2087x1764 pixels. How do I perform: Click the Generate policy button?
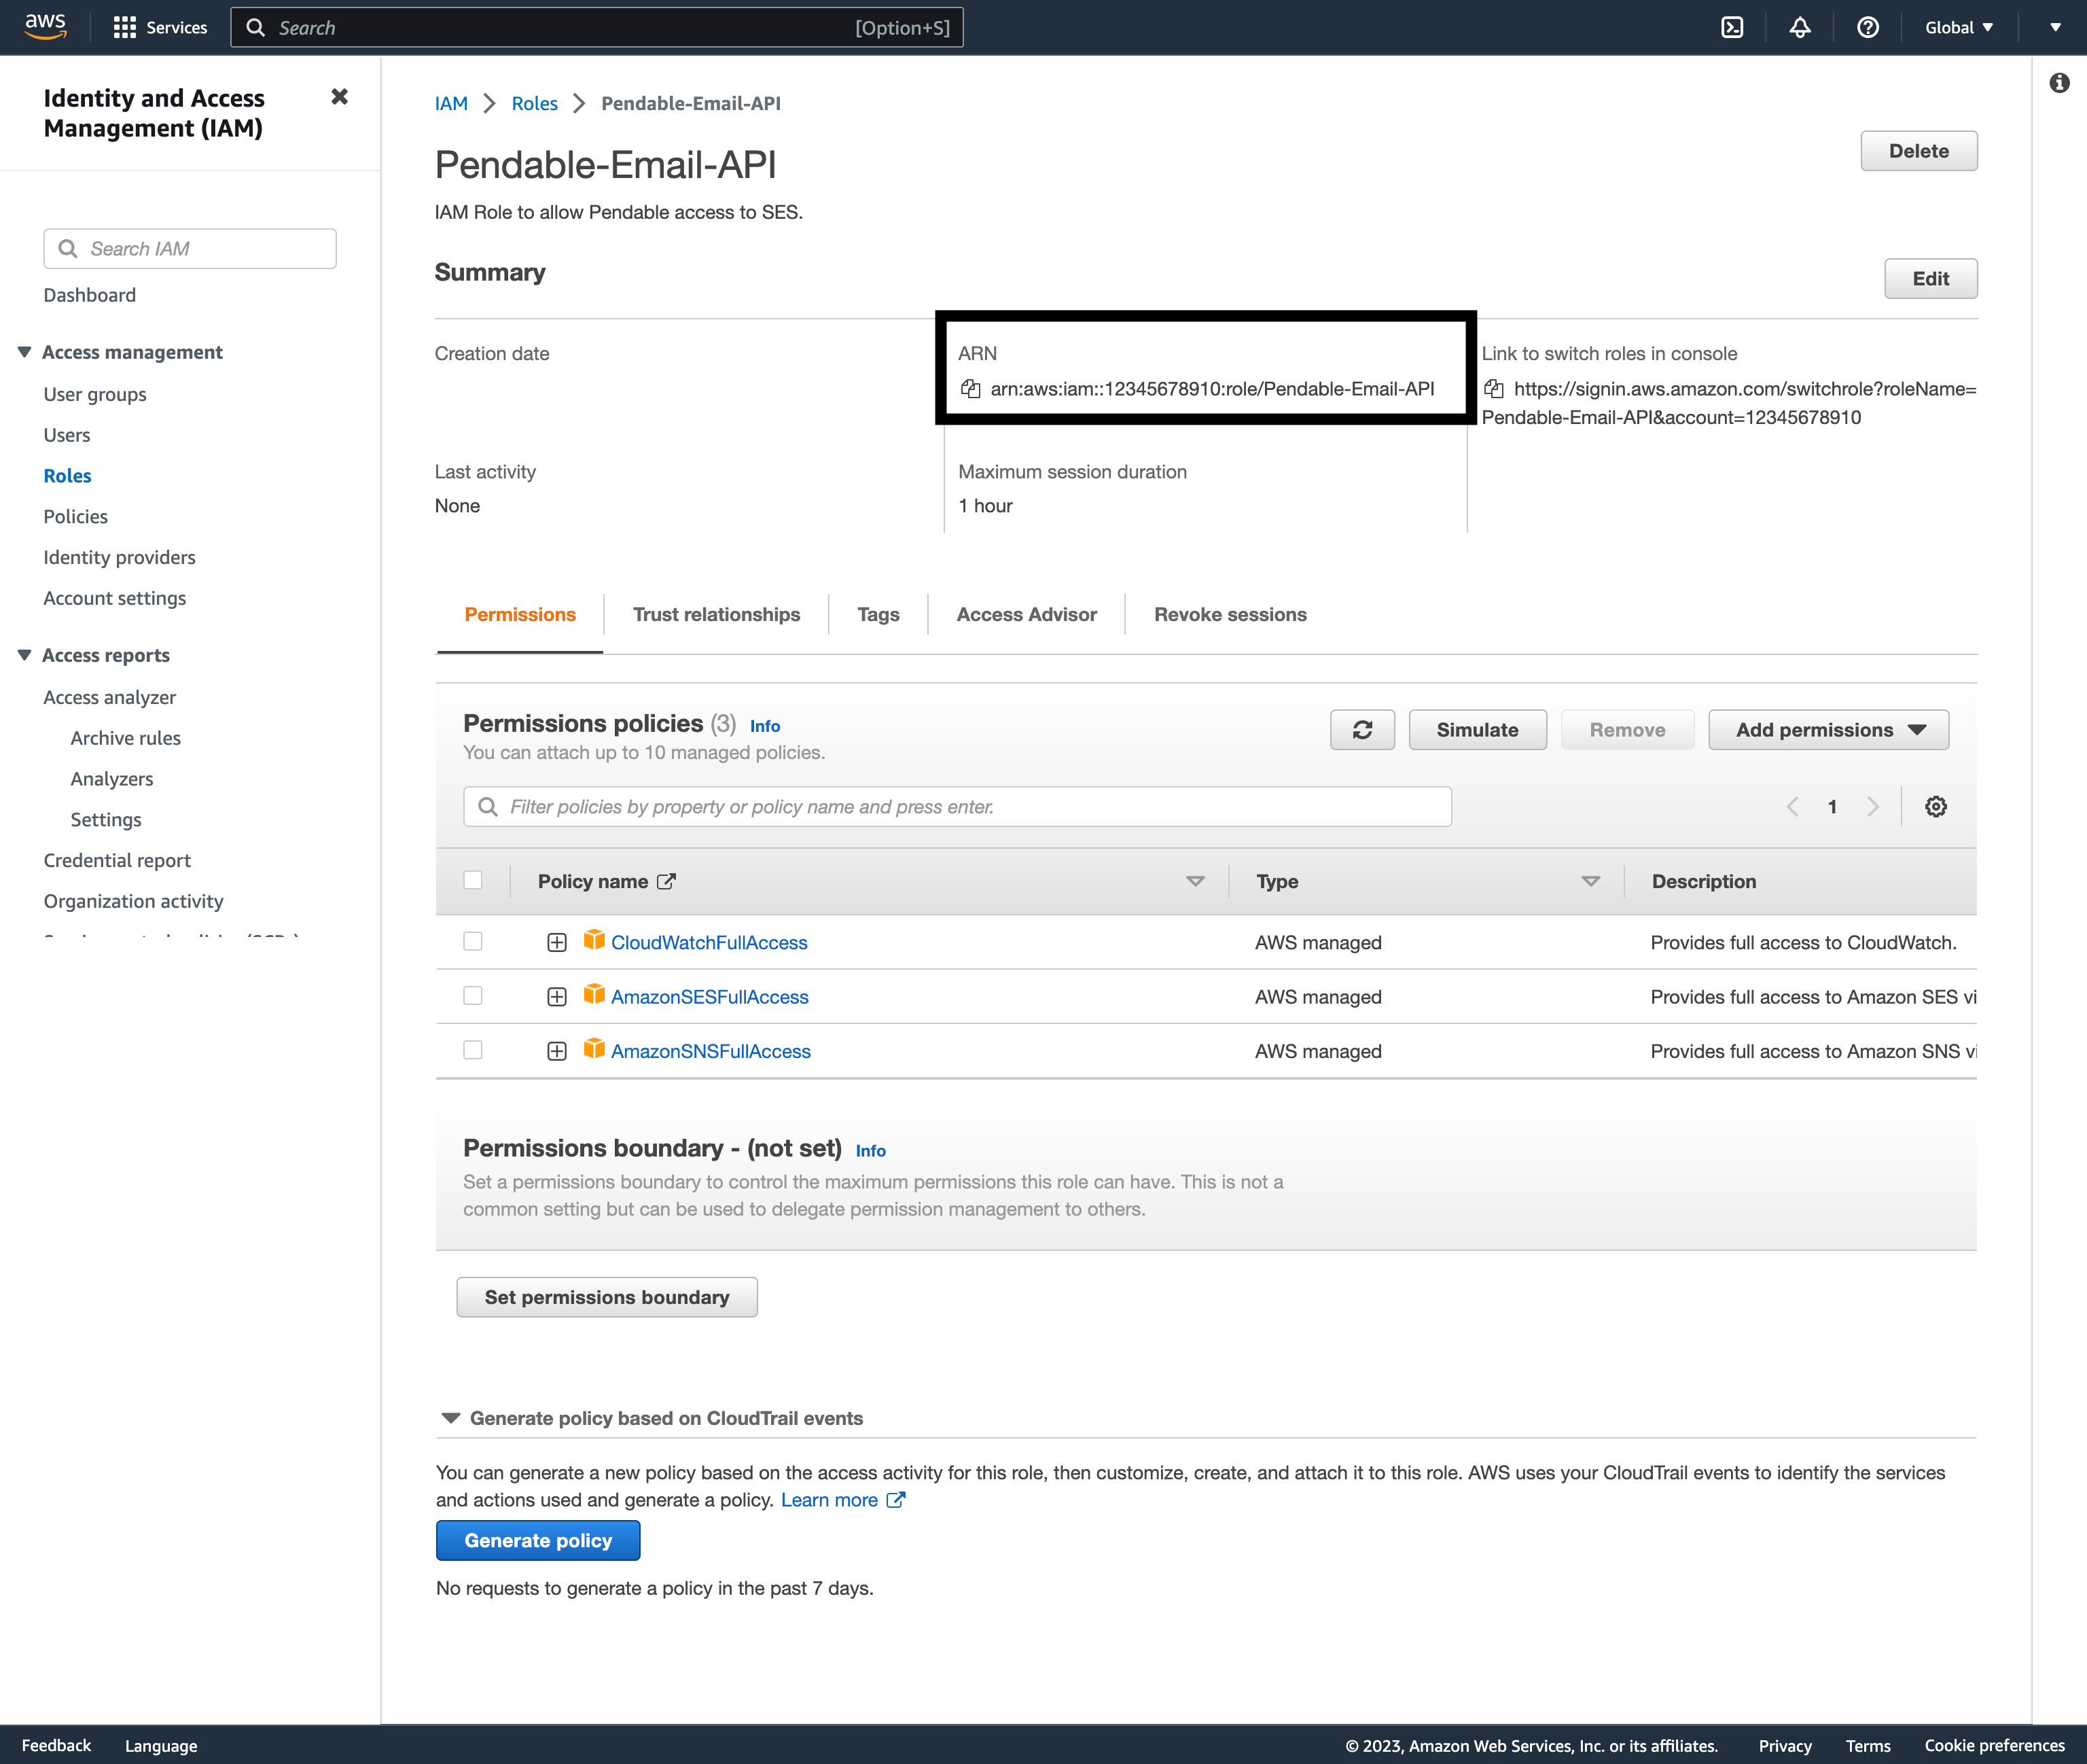pos(538,1541)
